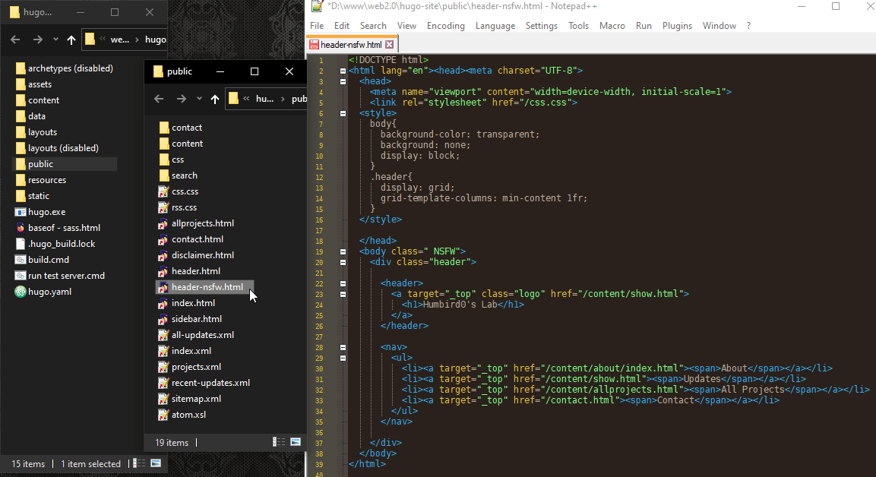876x477 pixels.
Task: Collapse the body tag fold on line 19
Action: click(343, 251)
